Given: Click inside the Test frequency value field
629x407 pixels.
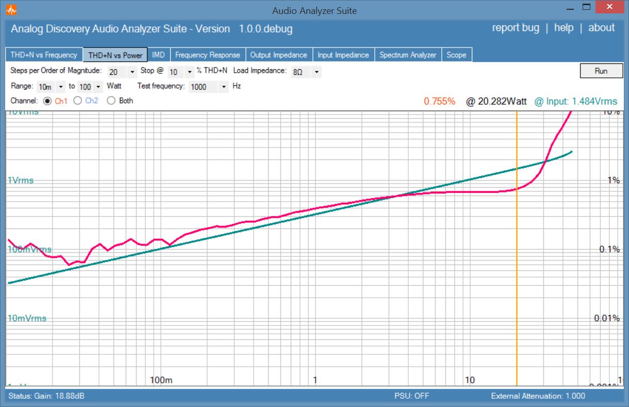Looking at the screenshot, I should click(x=204, y=87).
